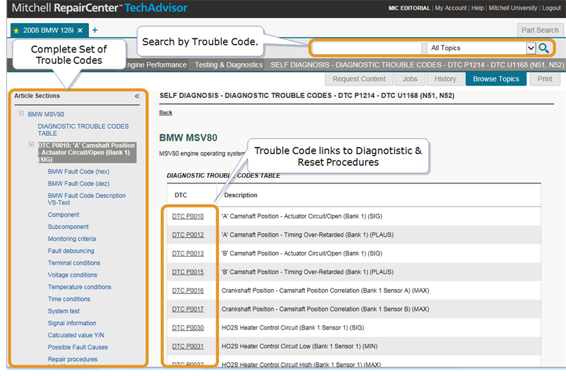Open System test section
The width and height of the screenshot is (566, 376).
(64, 311)
